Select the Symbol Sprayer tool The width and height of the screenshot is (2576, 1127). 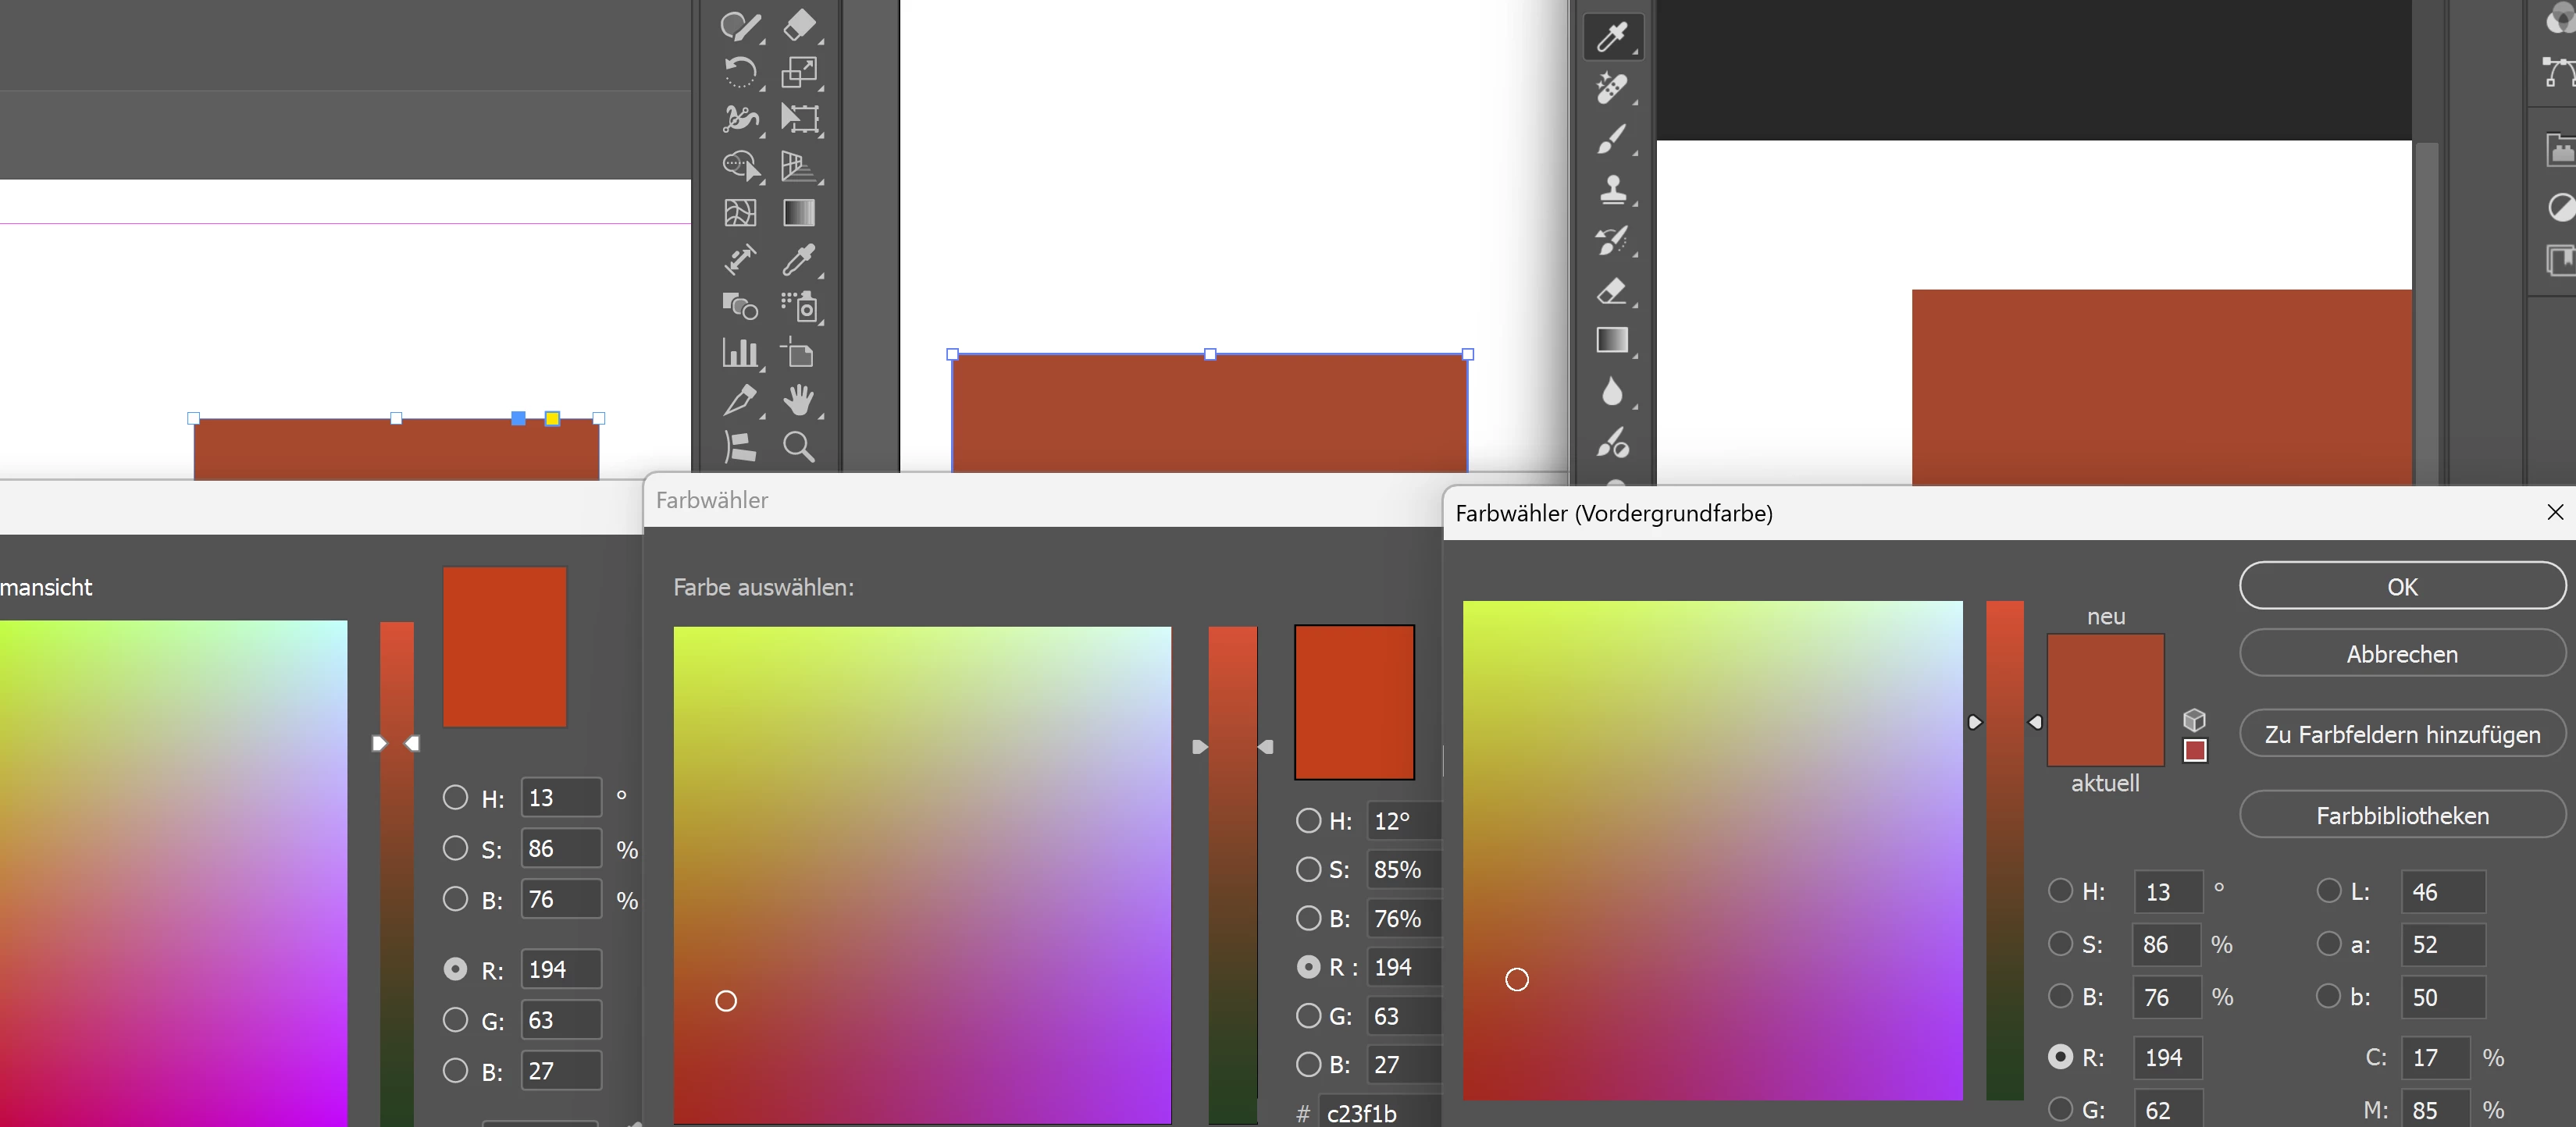[x=799, y=307]
